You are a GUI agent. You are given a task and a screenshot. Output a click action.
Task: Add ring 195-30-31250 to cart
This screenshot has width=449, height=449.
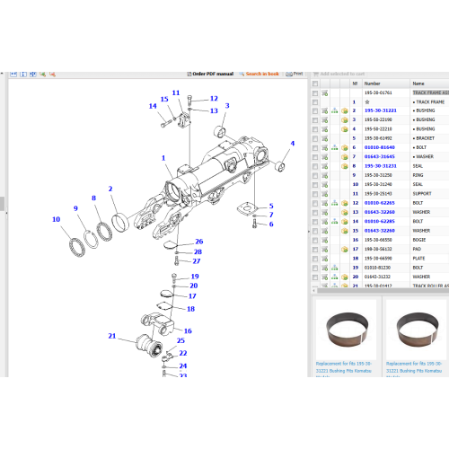point(325,176)
